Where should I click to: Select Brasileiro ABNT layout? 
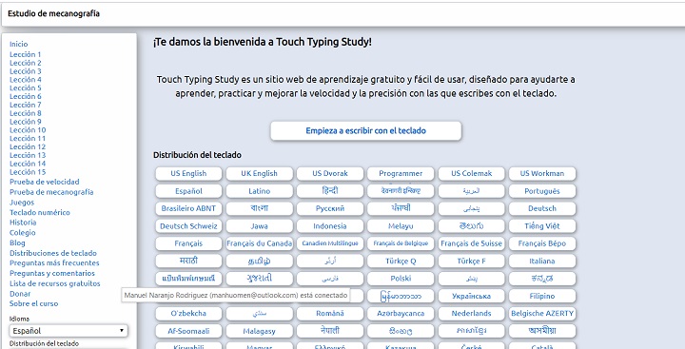point(188,208)
